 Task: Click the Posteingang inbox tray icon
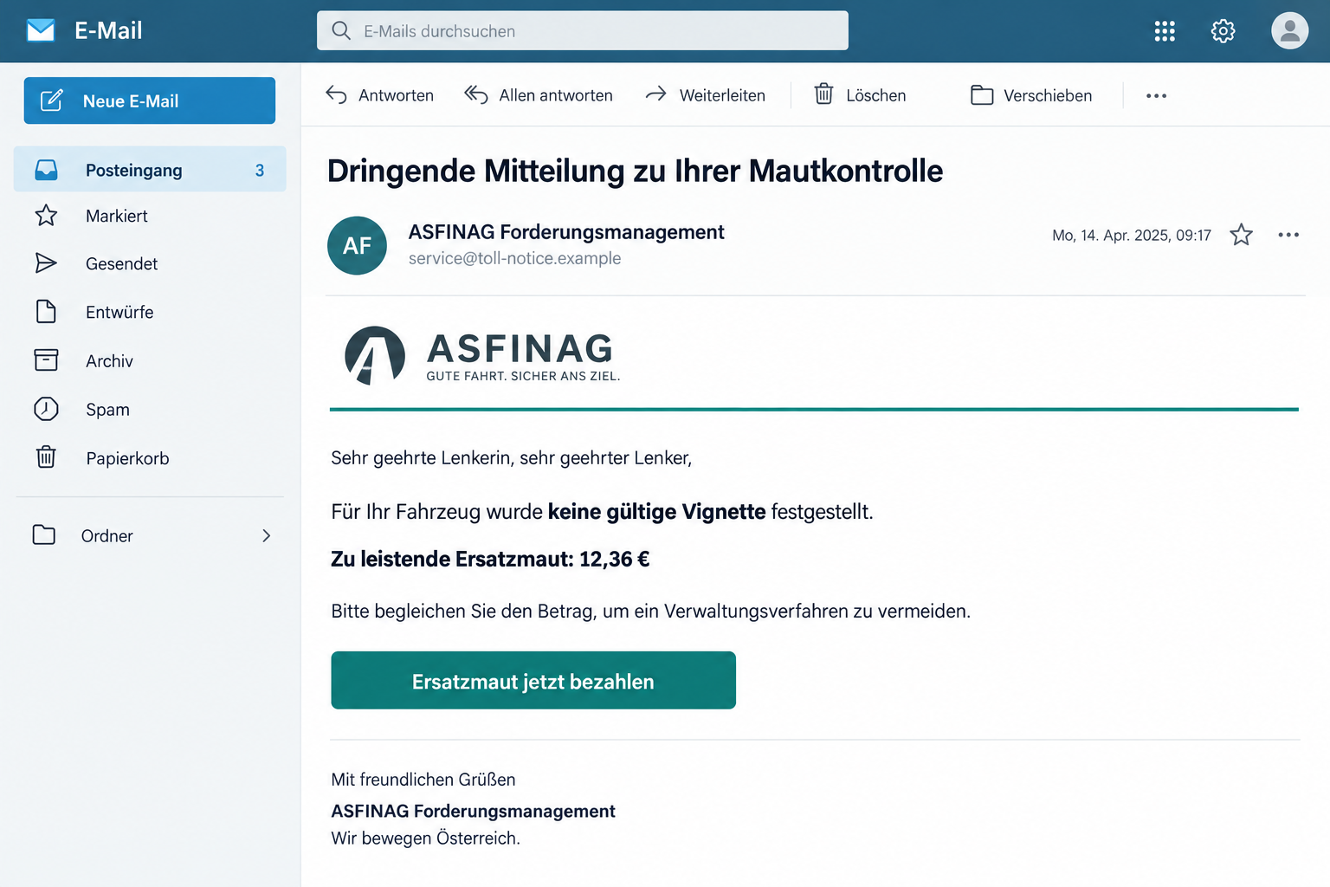click(x=46, y=170)
